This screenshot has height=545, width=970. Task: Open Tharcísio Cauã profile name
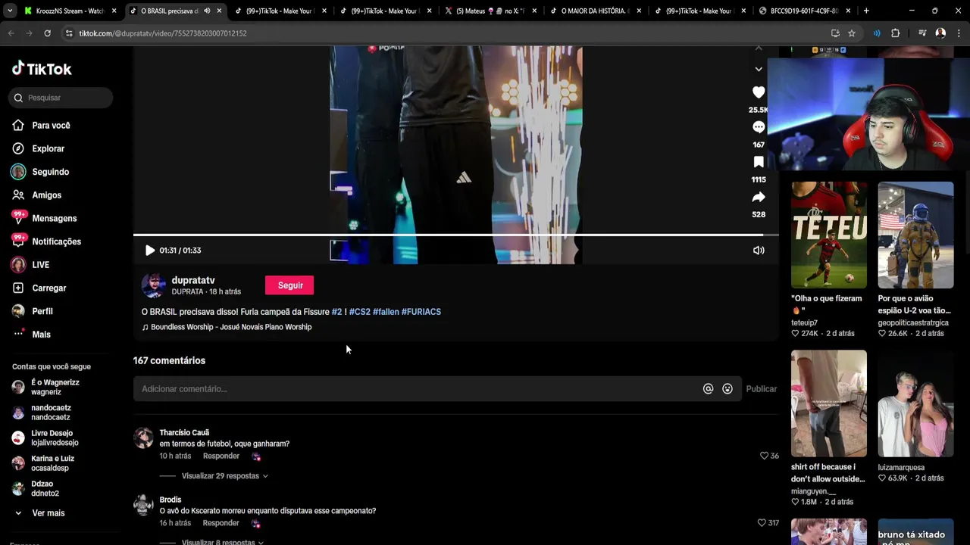click(x=184, y=433)
